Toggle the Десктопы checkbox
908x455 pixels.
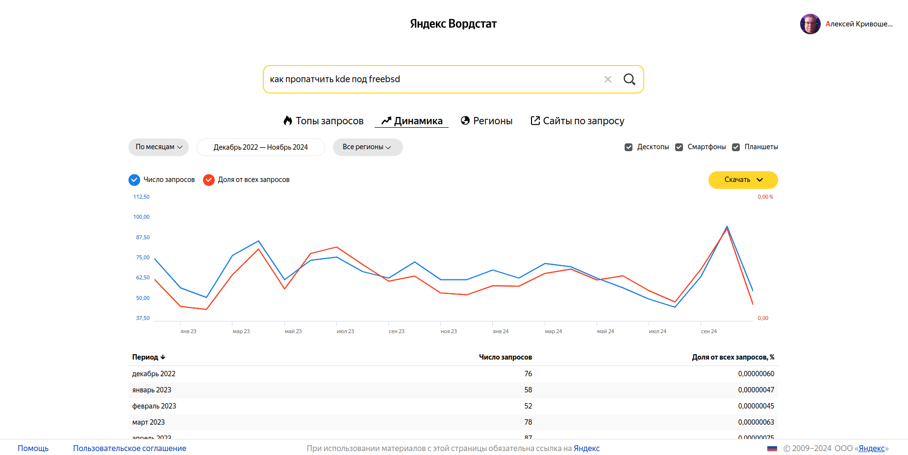(629, 147)
